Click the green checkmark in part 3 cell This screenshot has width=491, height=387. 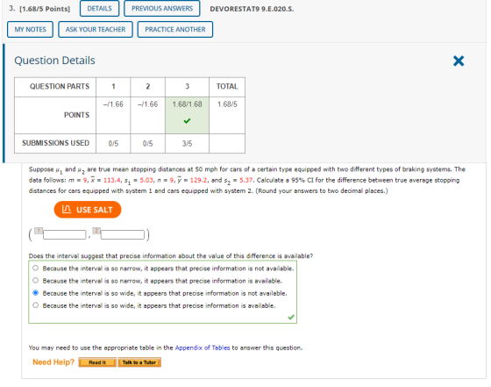tap(187, 120)
